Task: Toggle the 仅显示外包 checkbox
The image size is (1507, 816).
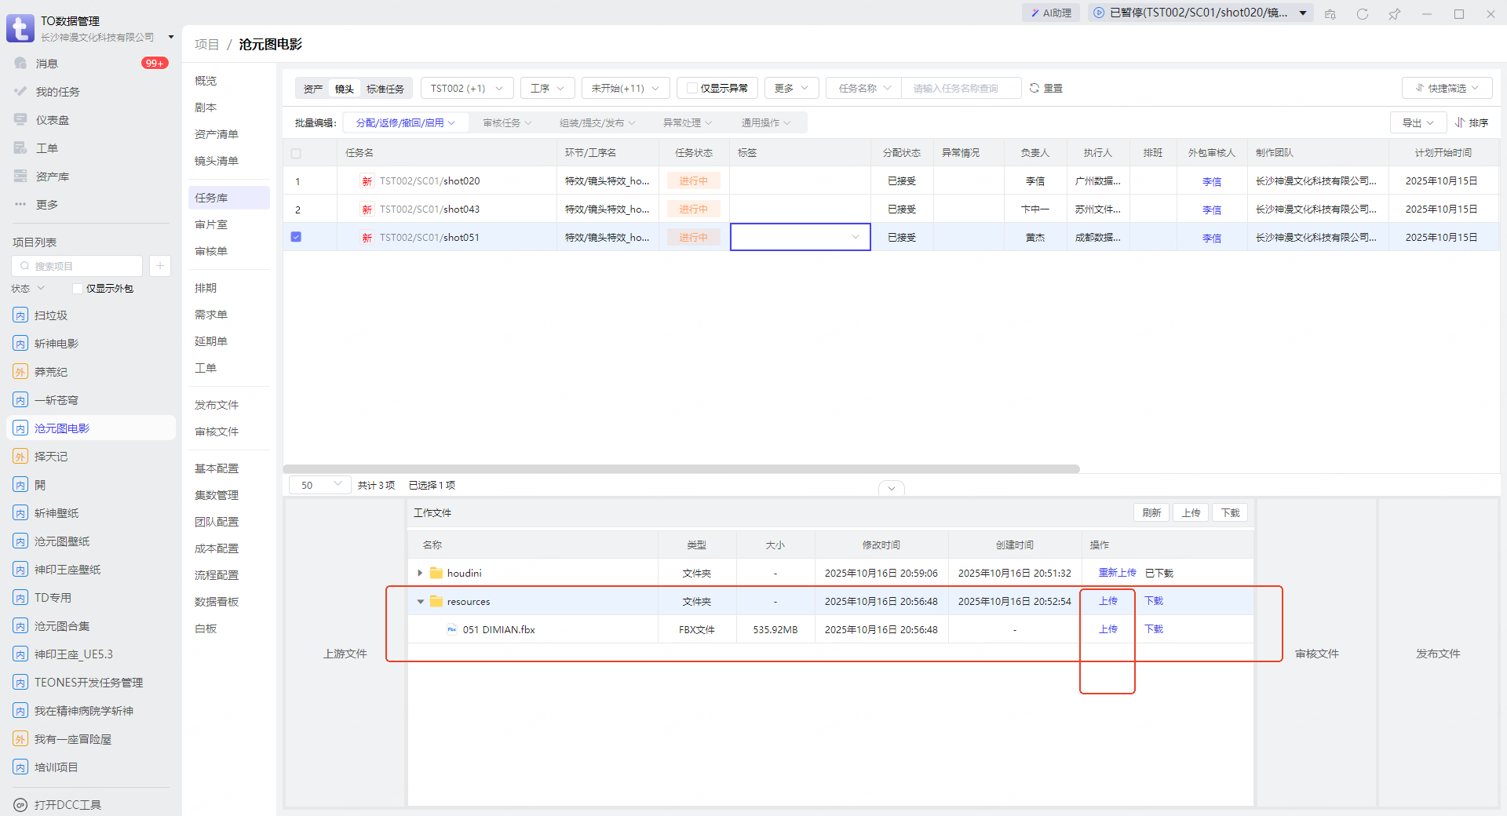Action: pos(78,289)
